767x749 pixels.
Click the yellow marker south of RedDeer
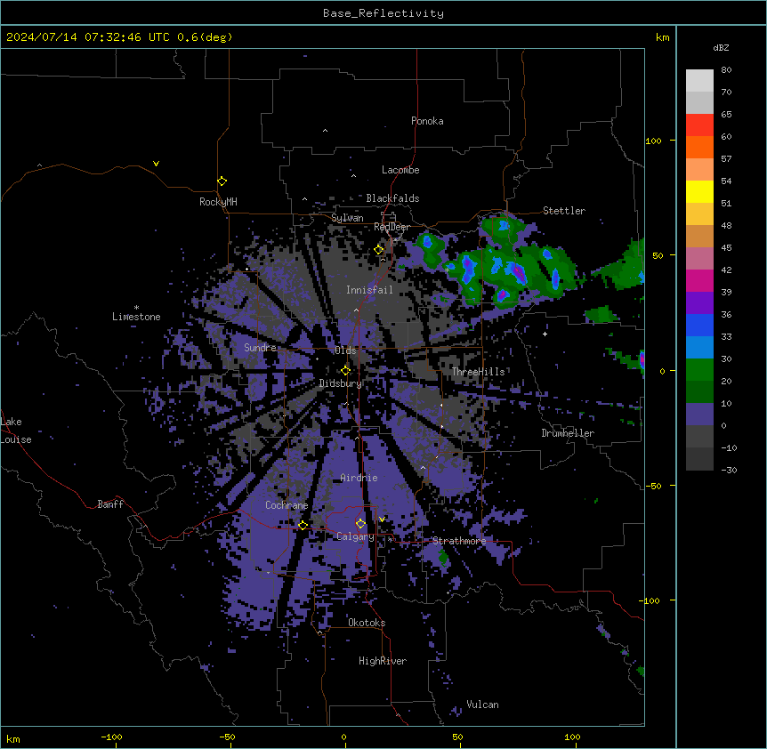coord(379,250)
